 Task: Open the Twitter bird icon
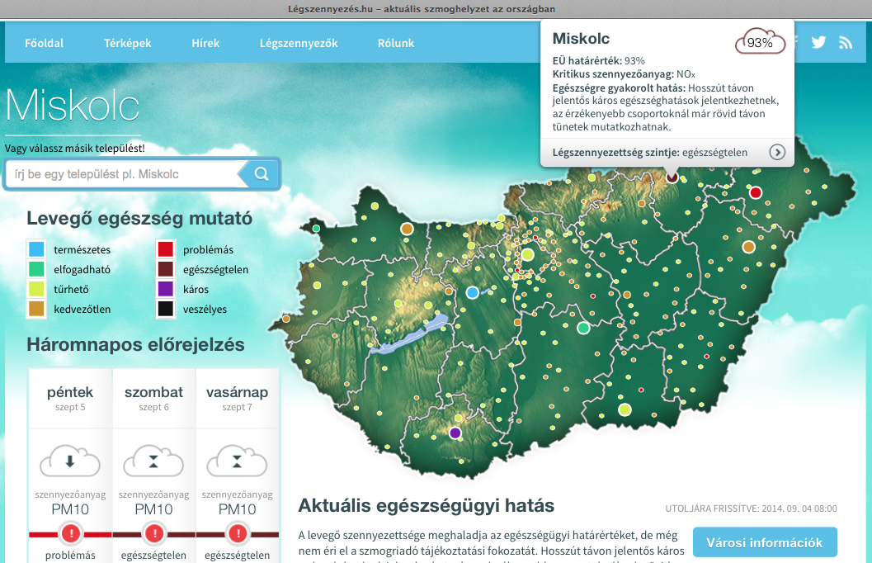(818, 42)
